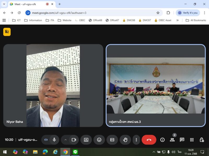This screenshot has width=209, height=156.
Task: Leave the call with red hang-up button
Action: tap(149, 140)
